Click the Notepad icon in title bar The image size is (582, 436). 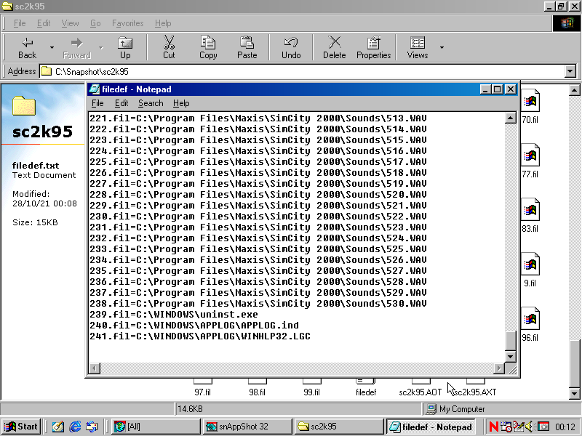pos(95,89)
